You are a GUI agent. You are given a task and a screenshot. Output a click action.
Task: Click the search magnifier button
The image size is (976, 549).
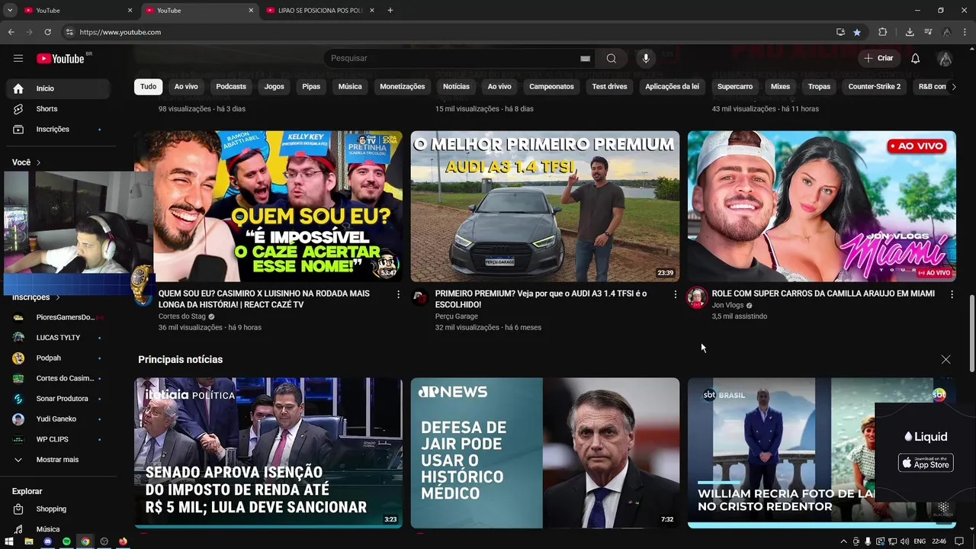click(x=612, y=58)
